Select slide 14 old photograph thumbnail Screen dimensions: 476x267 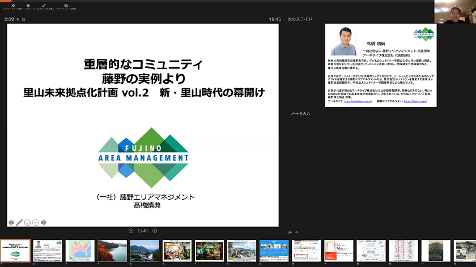[436, 251]
